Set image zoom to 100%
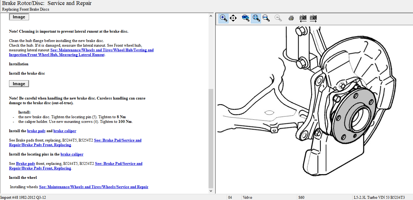Viewport: 413px width, 200px height. click(x=246, y=18)
